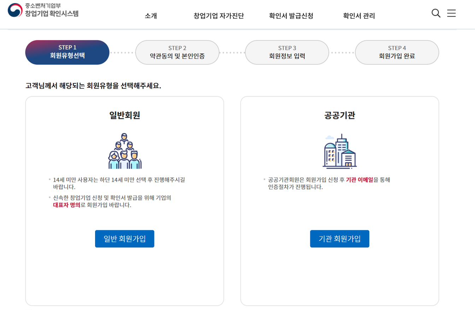Screen dimensions: 475x310
Task: Click the search magnifier icon
Action: tap(436, 13)
